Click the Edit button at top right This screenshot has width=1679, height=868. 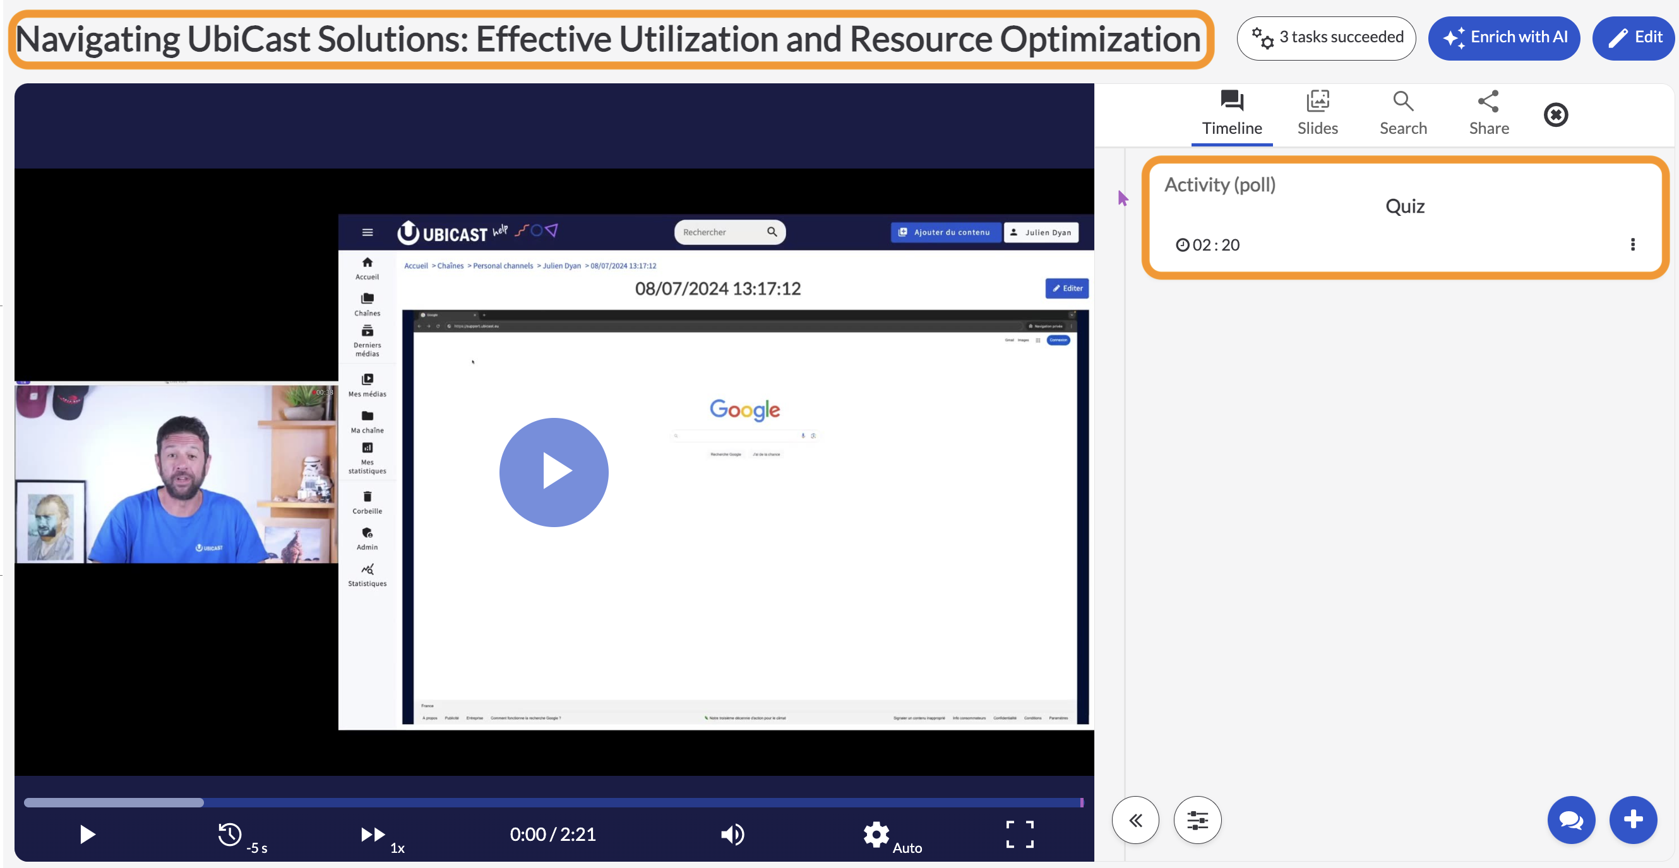[1635, 37]
